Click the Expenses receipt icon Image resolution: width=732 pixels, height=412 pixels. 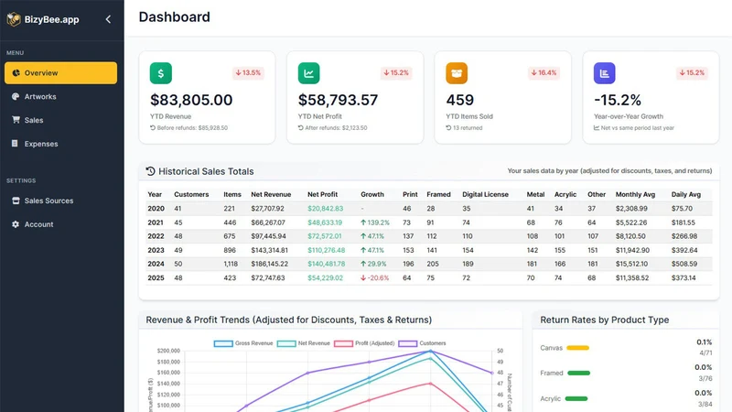15,144
